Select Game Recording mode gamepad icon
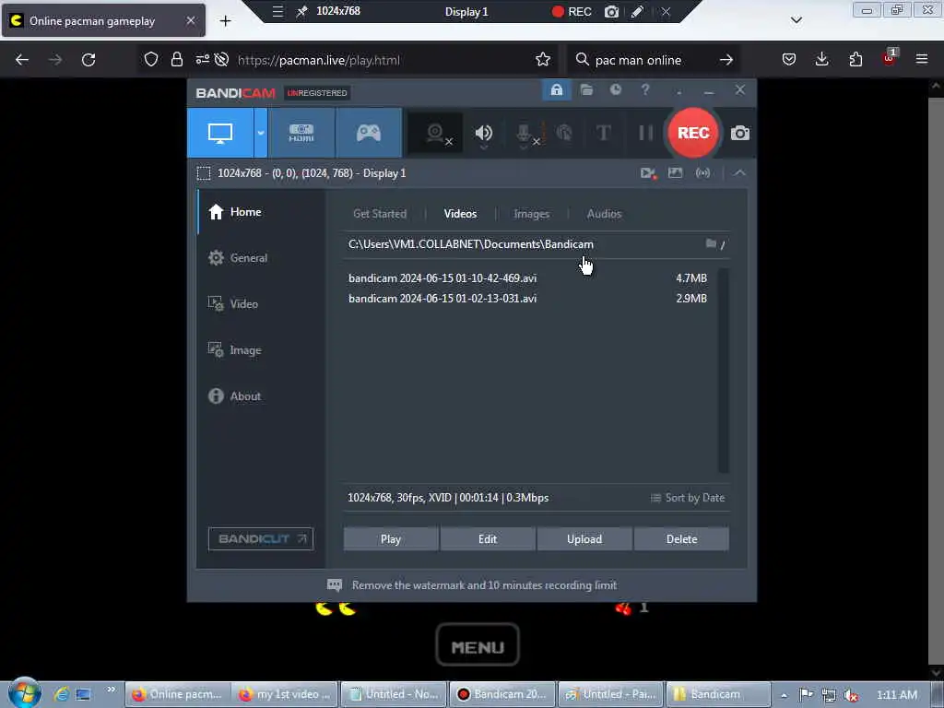 (x=369, y=133)
